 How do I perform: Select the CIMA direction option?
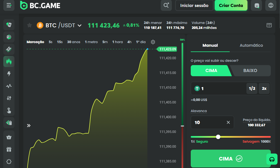click(212, 71)
